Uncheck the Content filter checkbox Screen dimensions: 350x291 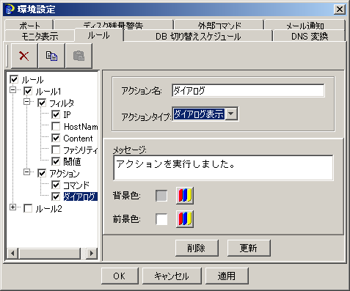point(56,138)
